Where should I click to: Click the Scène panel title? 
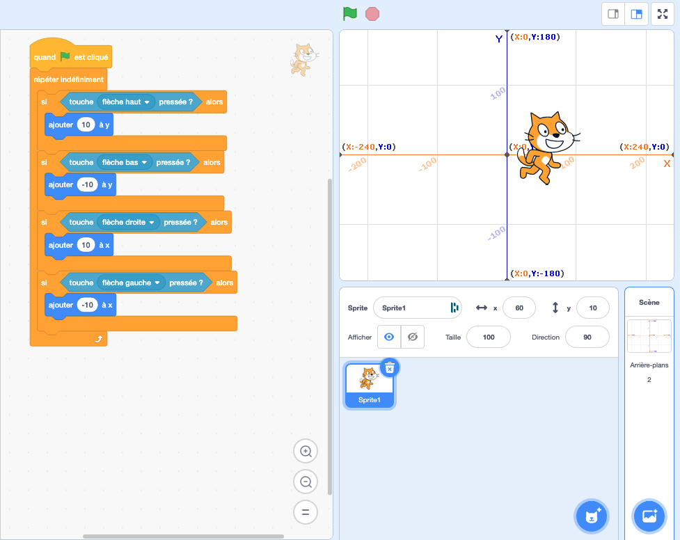coord(649,302)
